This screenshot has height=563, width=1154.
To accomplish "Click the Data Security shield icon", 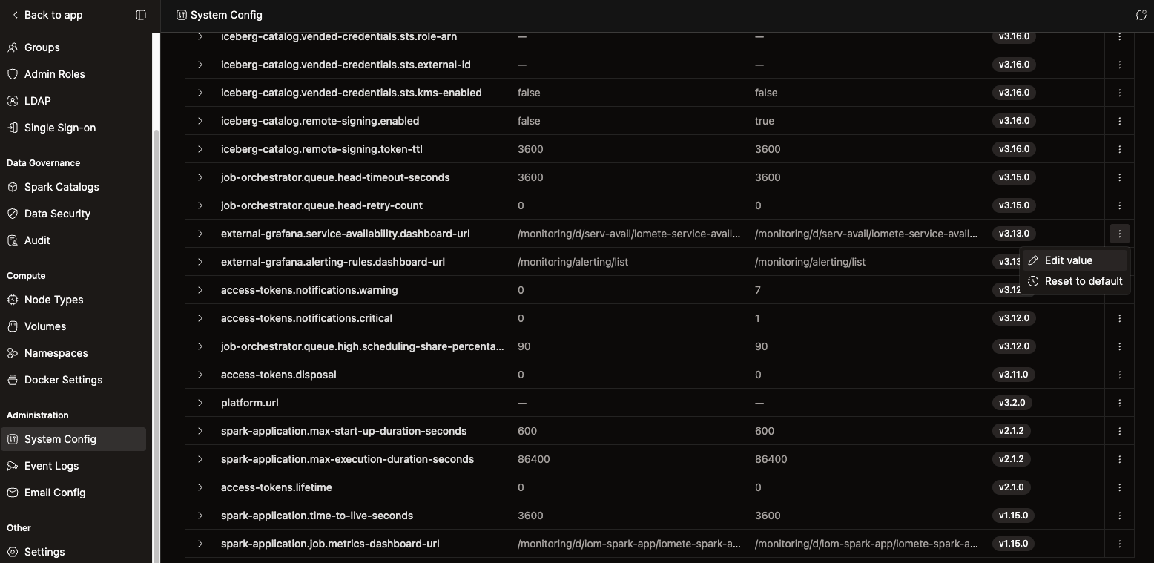I will click(12, 214).
